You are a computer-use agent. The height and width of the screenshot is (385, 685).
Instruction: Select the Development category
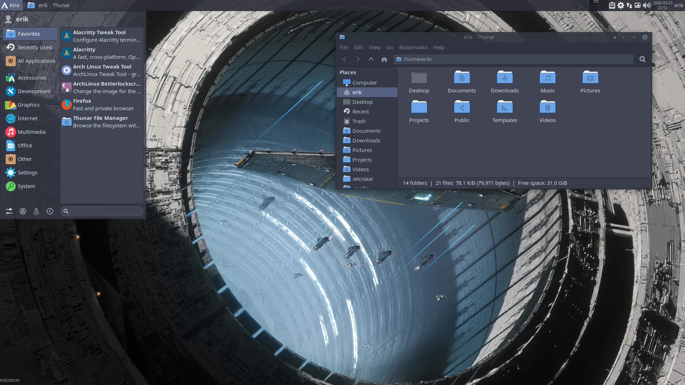pos(30,91)
